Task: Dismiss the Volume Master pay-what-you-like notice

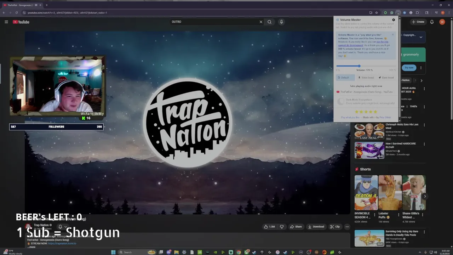Action: point(392,35)
